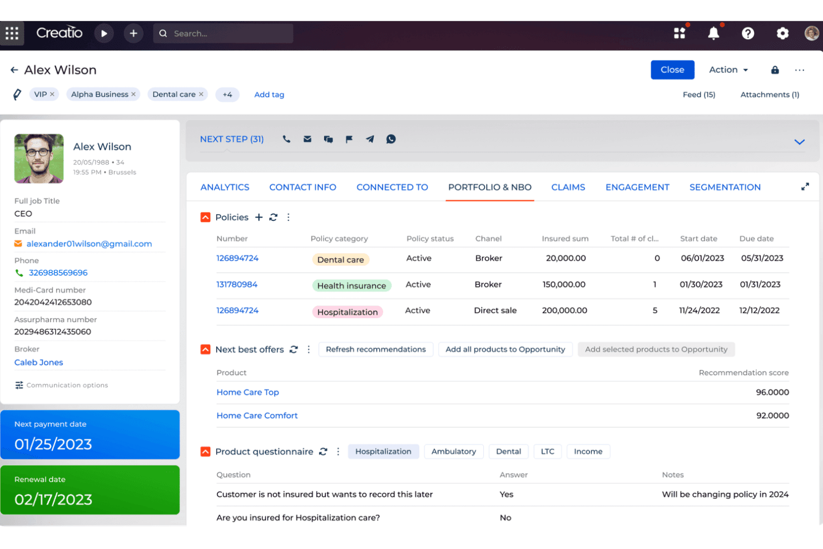This screenshot has height=549, width=823.
Task: Open the notifications bell
Action: 713,33
